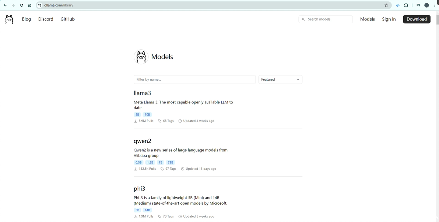Click the pulls download icon for llama3

(x=136, y=121)
